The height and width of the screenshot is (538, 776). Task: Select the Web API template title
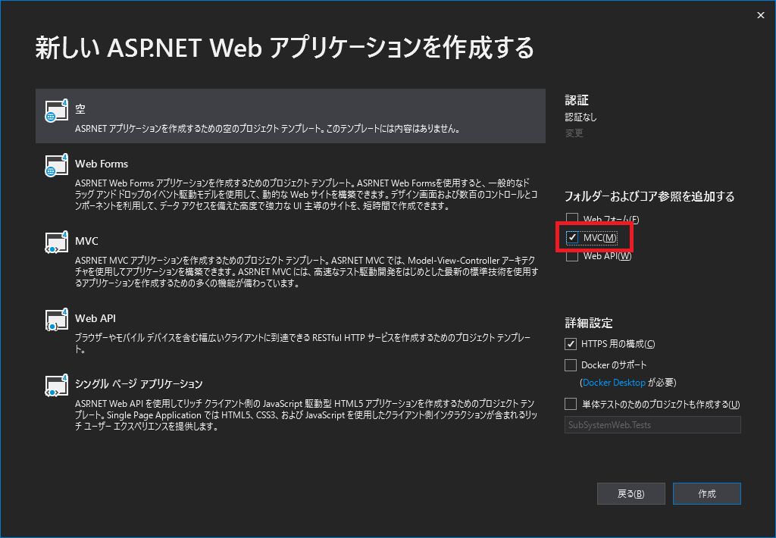coord(95,318)
